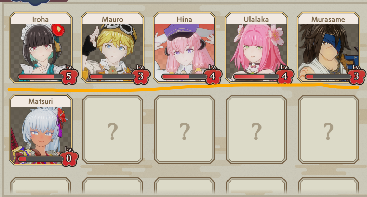This screenshot has height=197, width=367.
Task: Click Murasame's level 3 flower badge
Action: point(356,76)
